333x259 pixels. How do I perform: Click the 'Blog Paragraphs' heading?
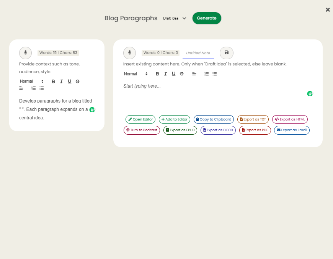pos(131,18)
